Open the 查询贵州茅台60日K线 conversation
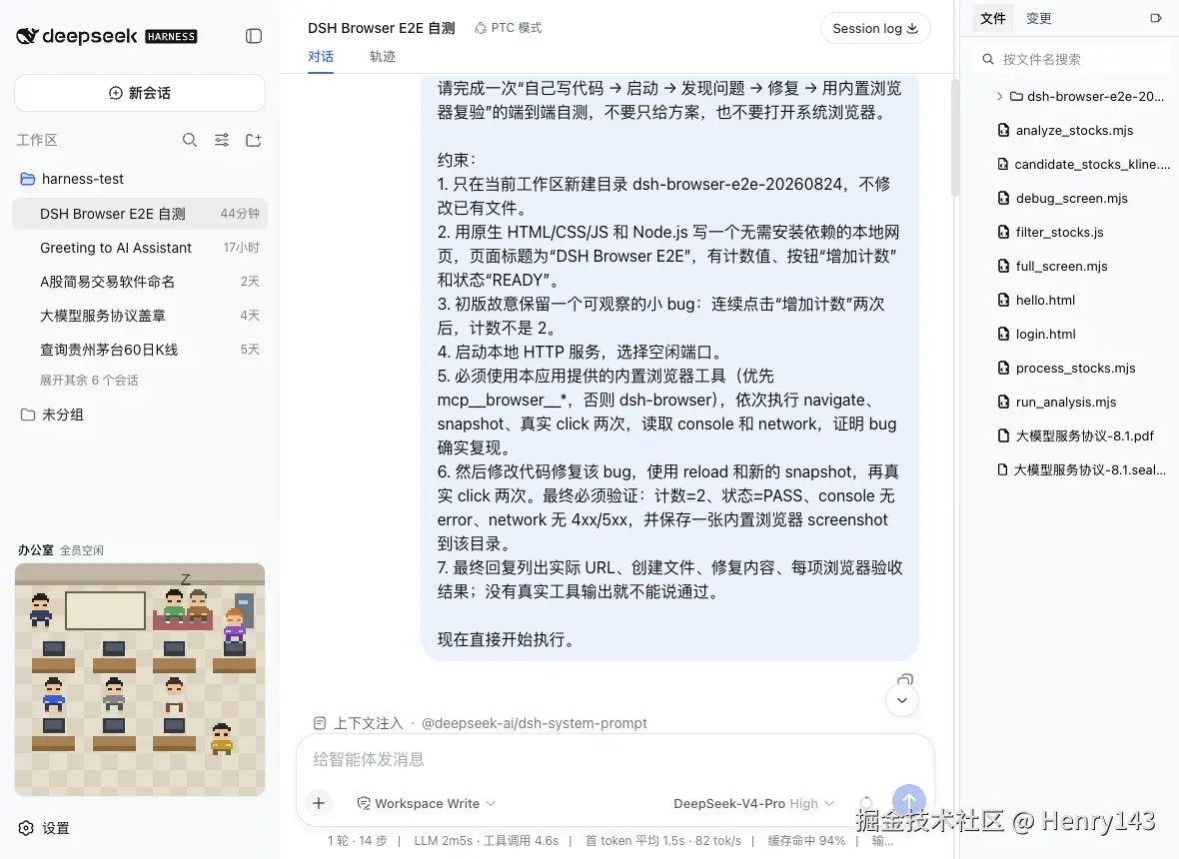The image size is (1179, 859). coord(140,349)
